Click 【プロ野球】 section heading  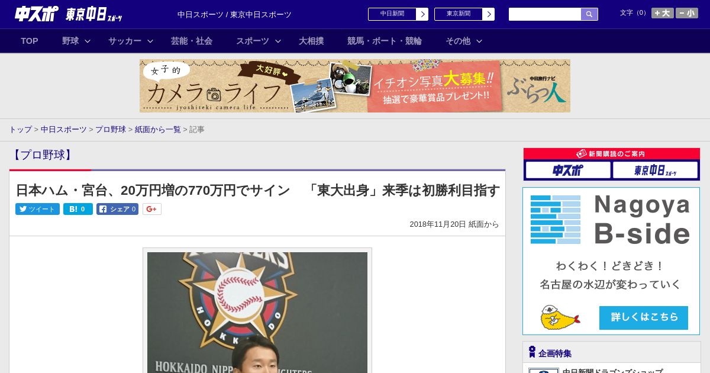point(41,155)
